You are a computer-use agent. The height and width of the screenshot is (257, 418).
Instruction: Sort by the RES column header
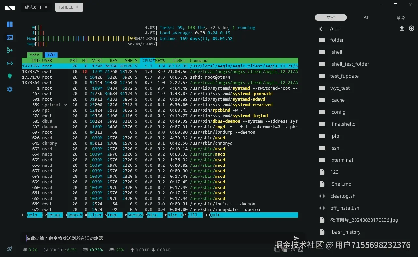click(114, 61)
